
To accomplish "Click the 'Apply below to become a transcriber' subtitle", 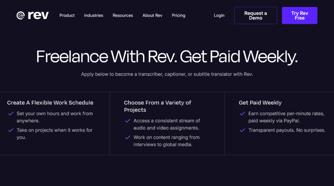I will pos(167,74).
